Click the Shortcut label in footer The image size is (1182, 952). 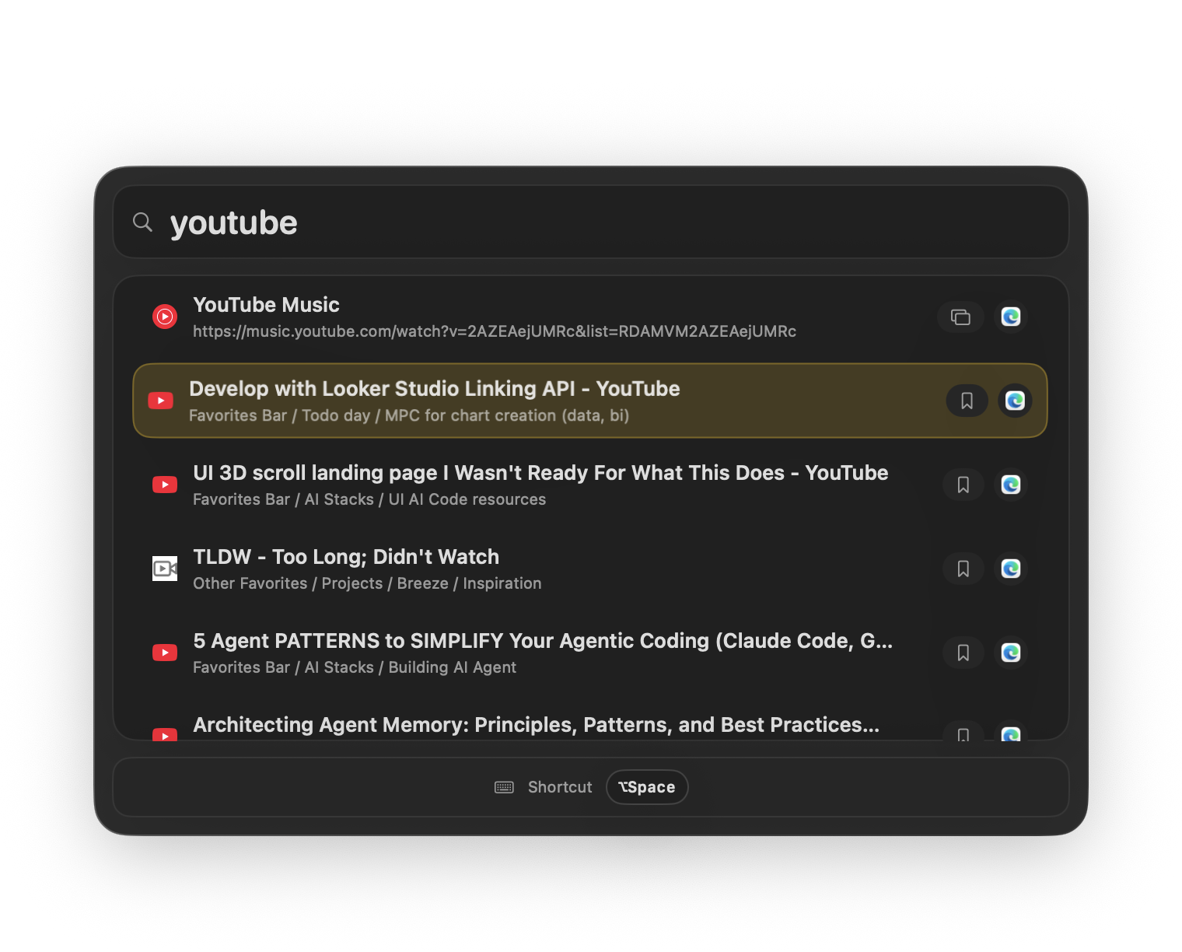560,787
